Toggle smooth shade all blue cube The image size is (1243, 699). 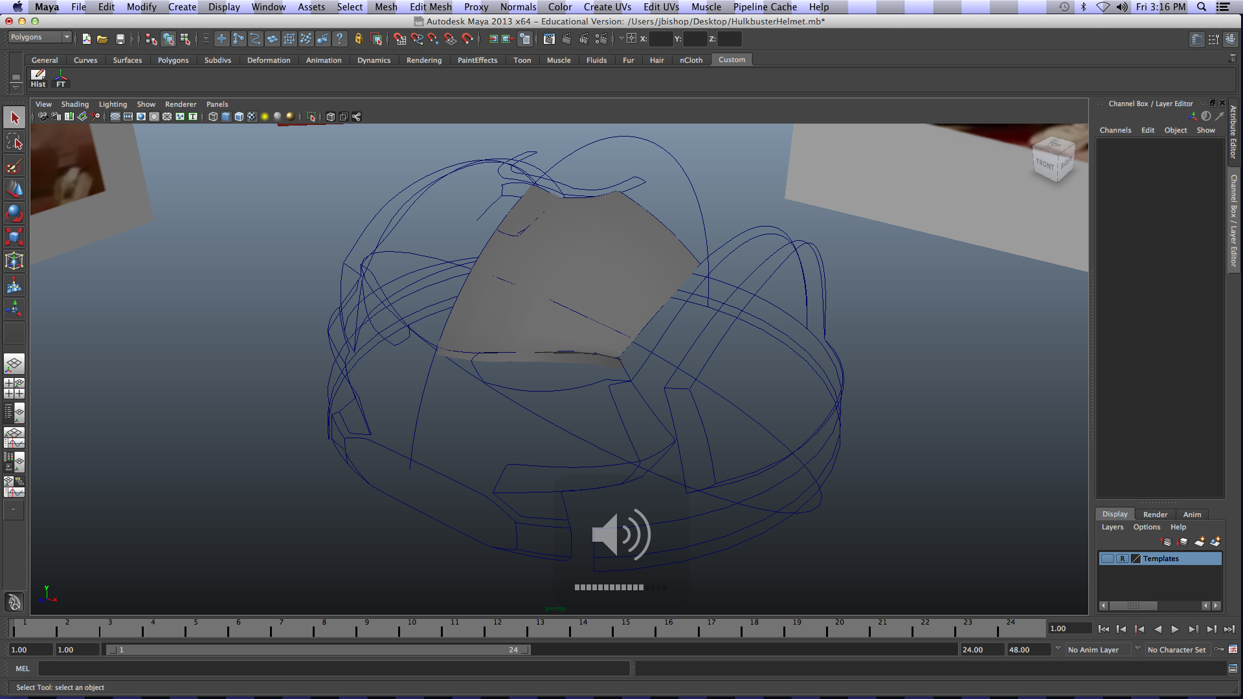point(226,116)
